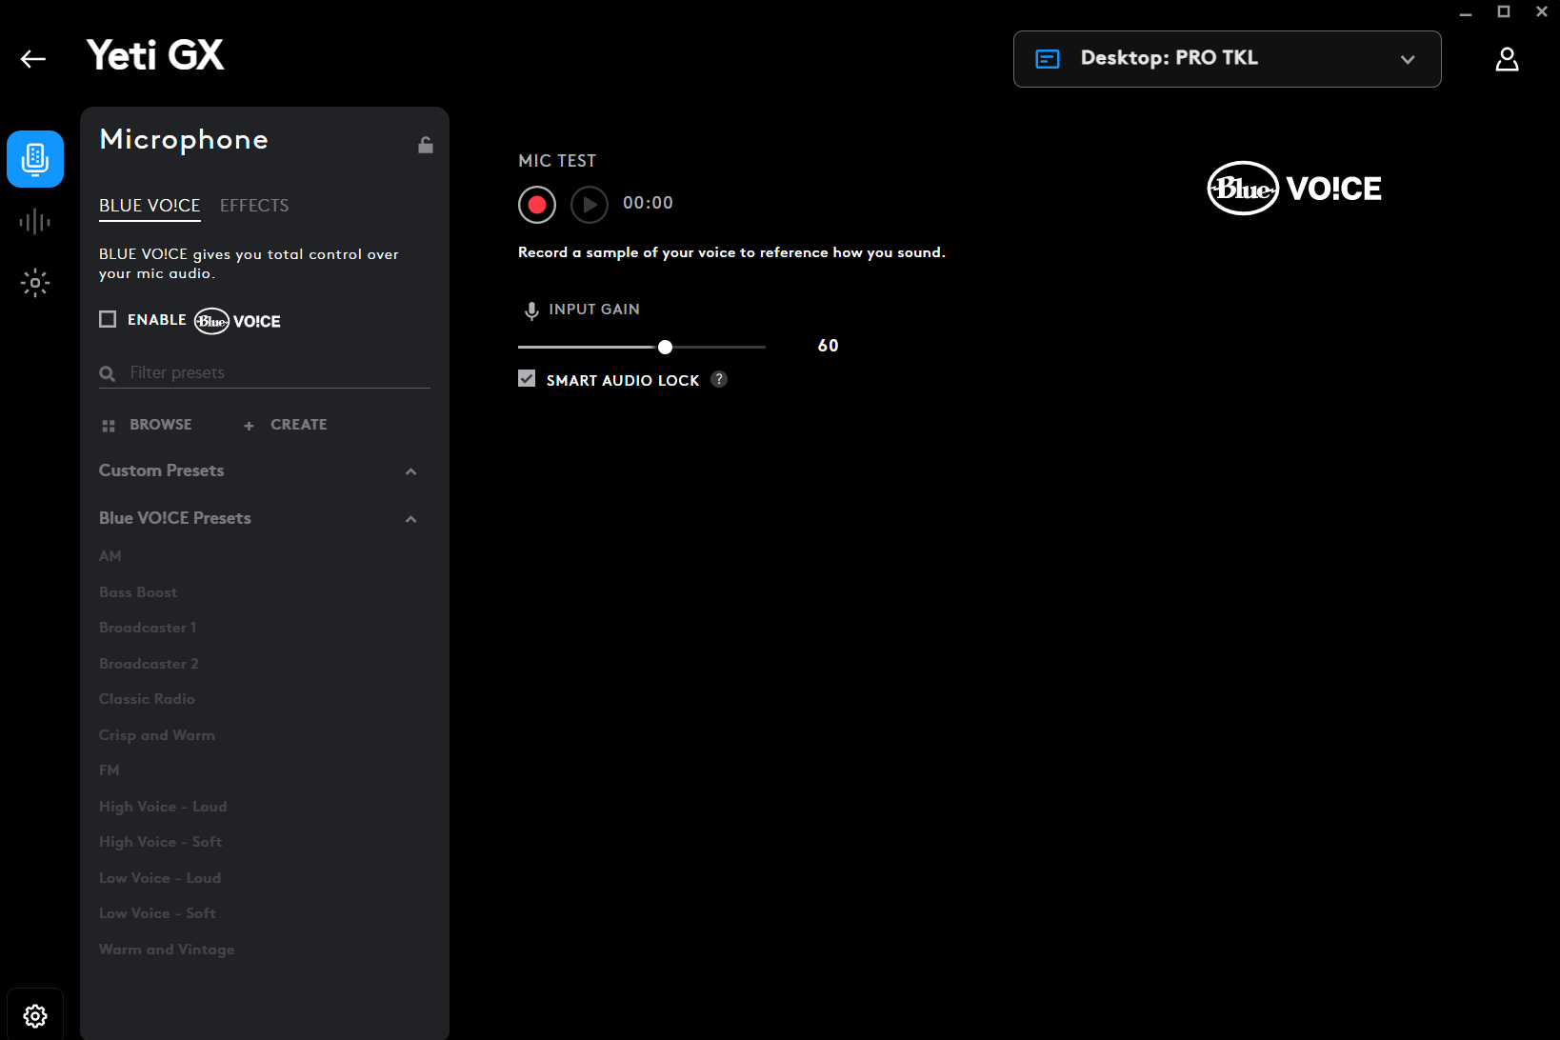Viewport: 1560px width, 1040px height.
Task: Click the input gain value 60
Action: pyautogui.click(x=828, y=346)
